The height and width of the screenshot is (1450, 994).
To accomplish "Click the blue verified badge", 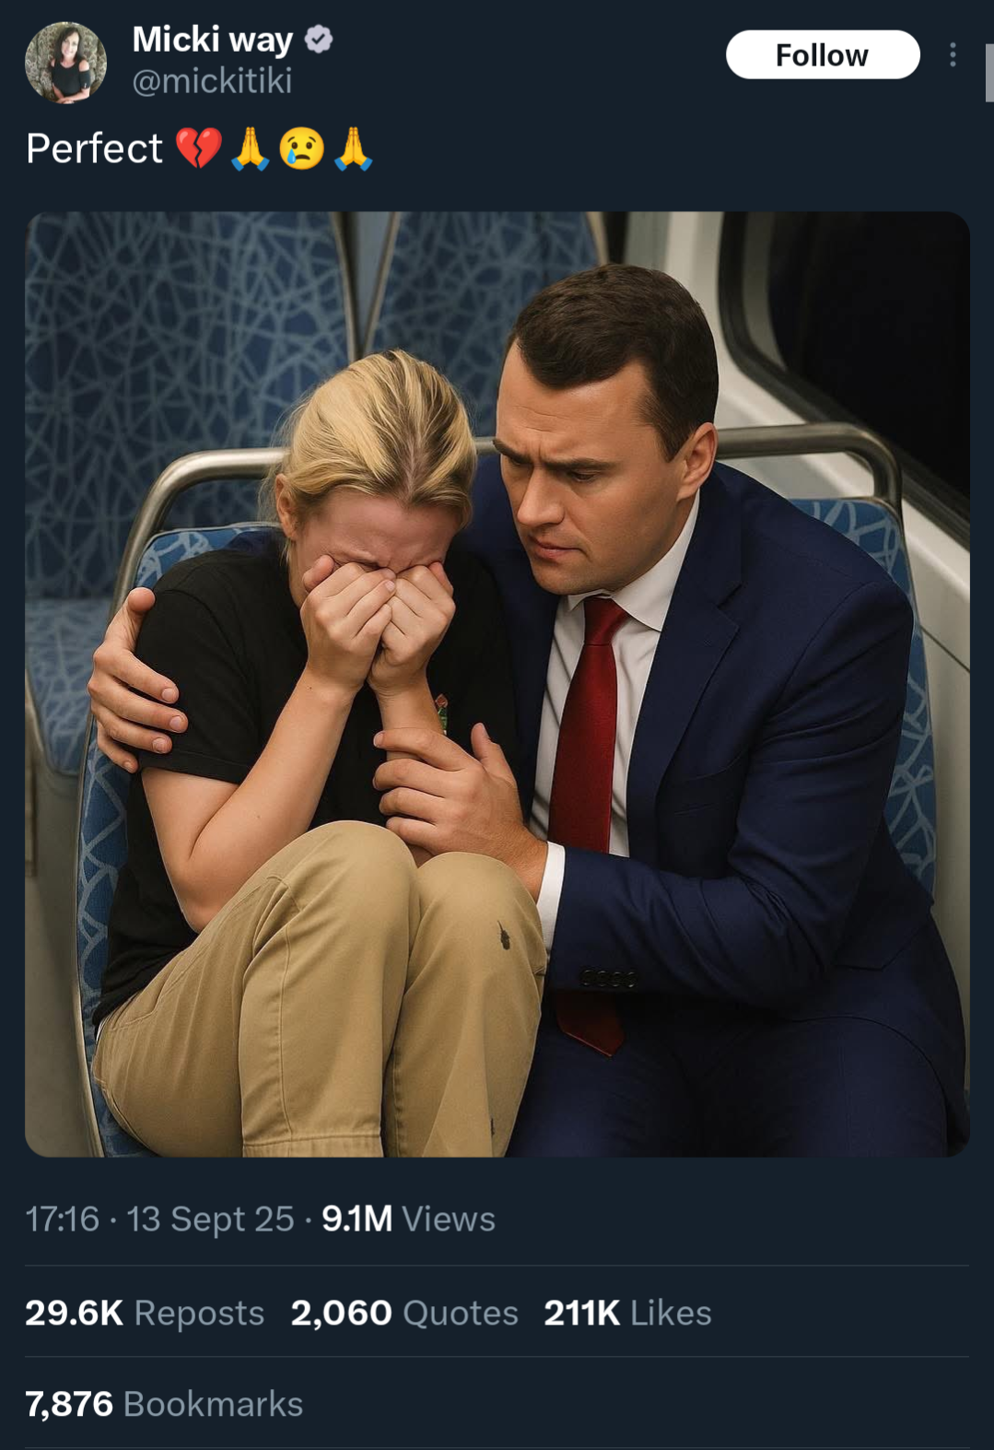I will pyautogui.click(x=319, y=40).
